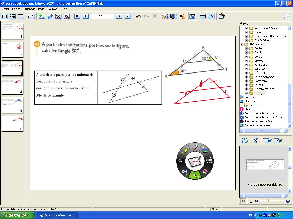Click the undo arrow in toolbar
Image resolution: width=293 pixels, height=219 pixels.
(138, 16)
